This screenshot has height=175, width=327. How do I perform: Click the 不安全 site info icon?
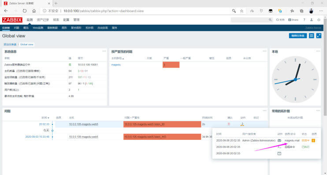45,11
